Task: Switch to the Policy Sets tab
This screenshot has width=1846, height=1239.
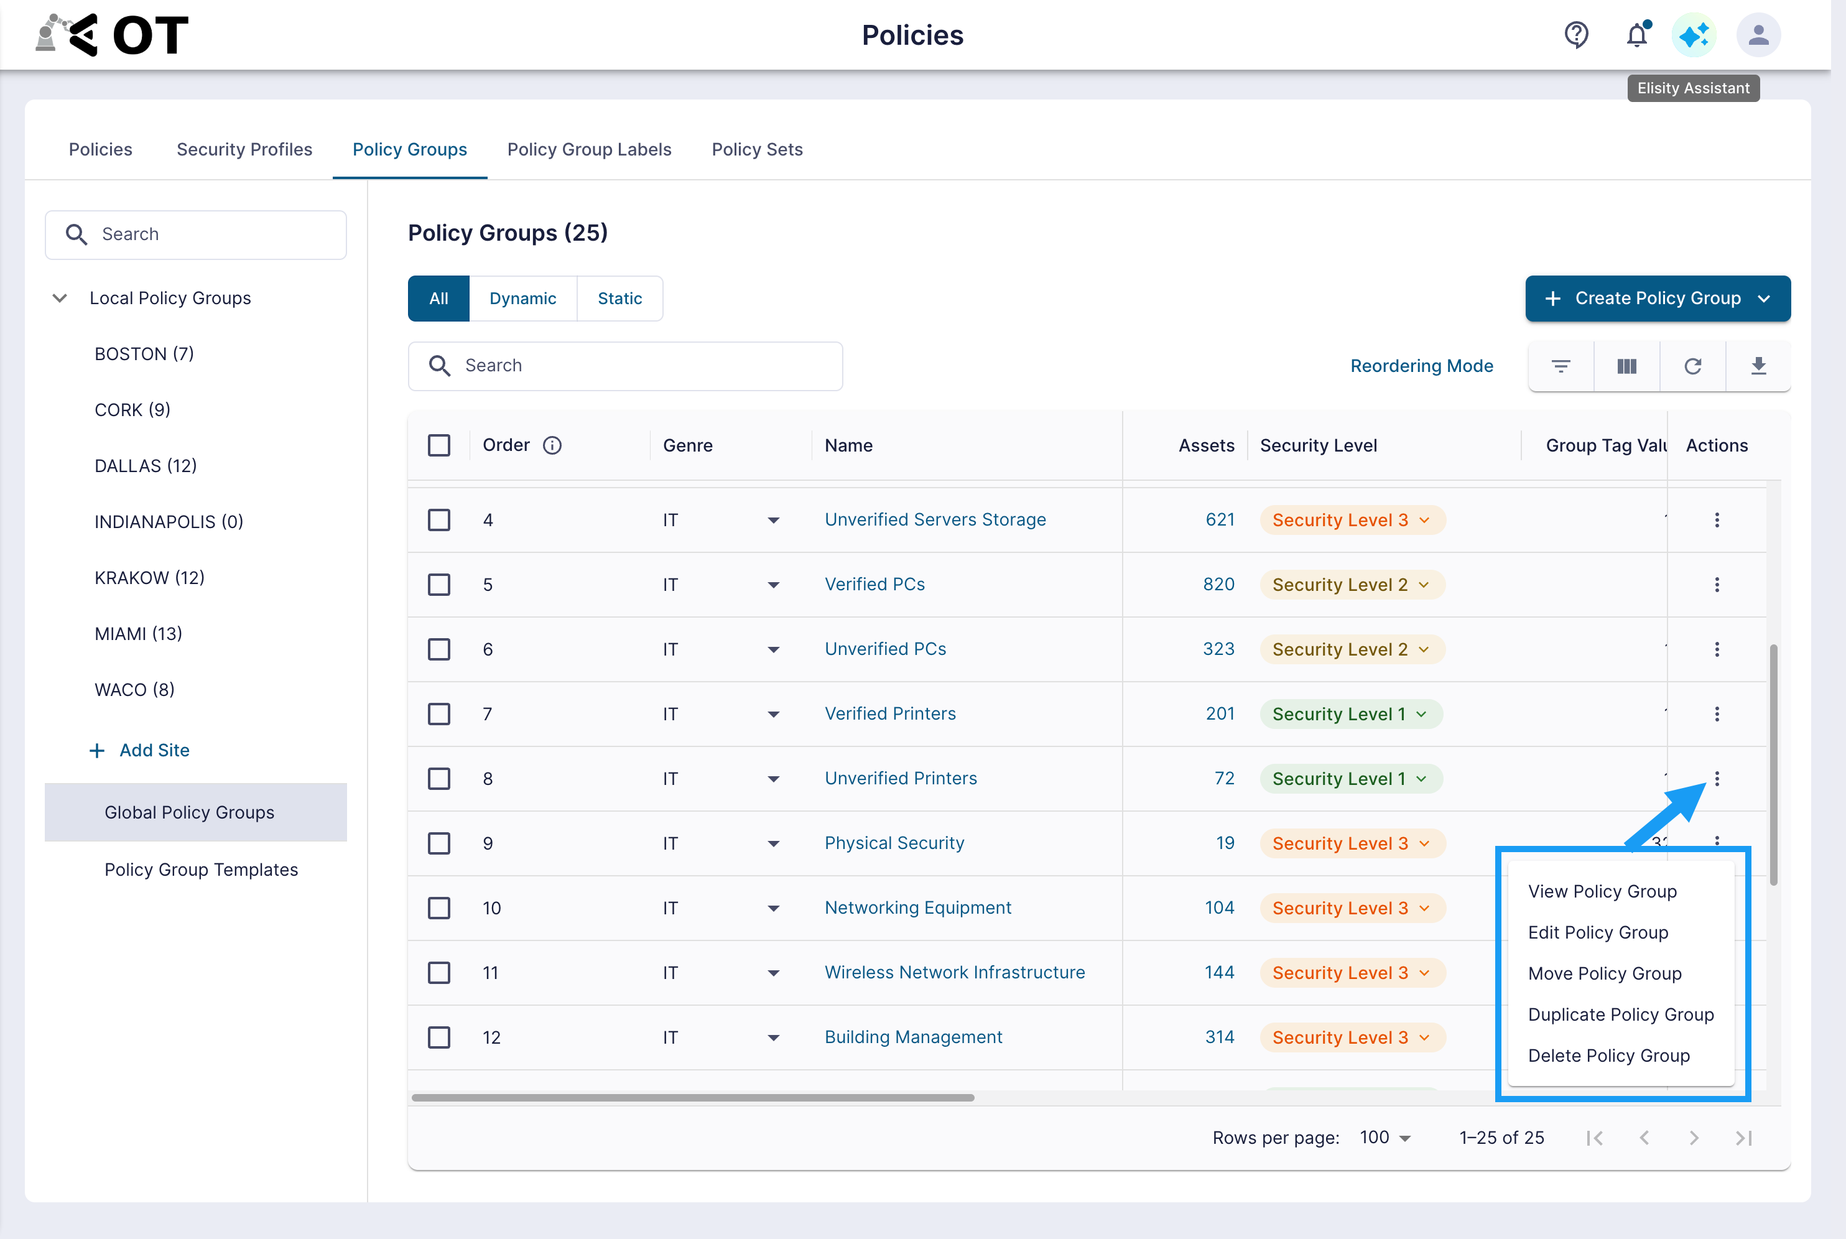Action: tap(757, 149)
